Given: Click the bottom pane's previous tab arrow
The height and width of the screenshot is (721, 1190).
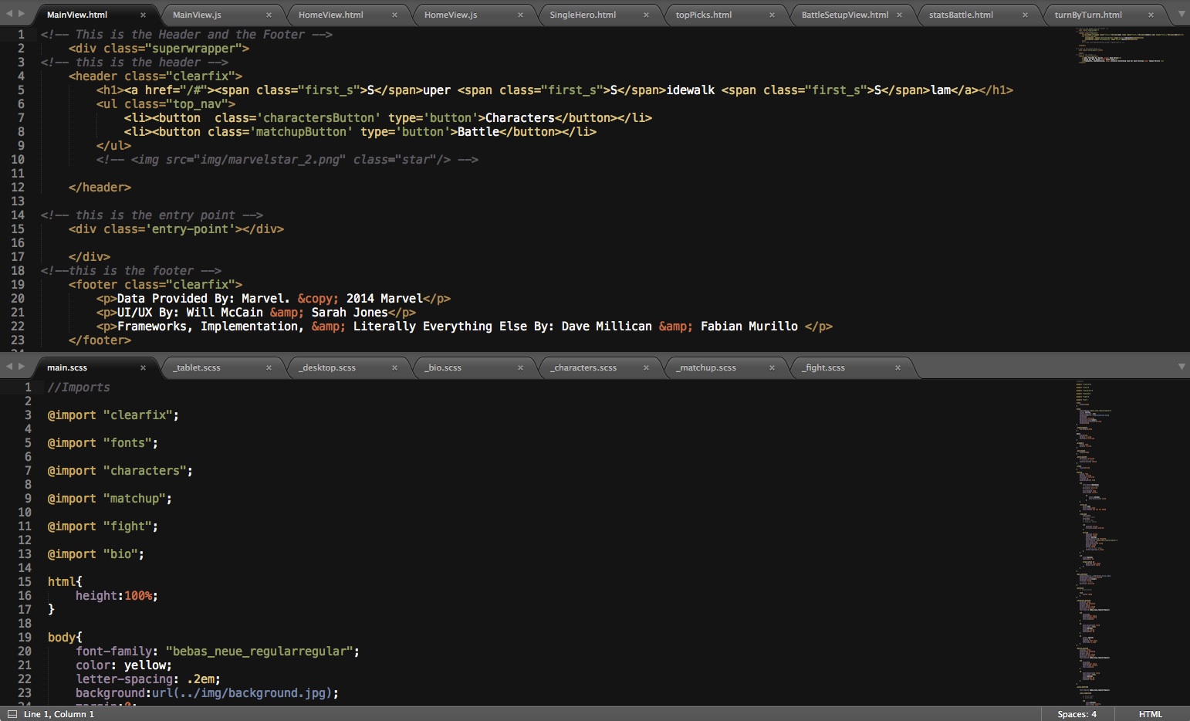Looking at the screenshot, I should 9,367.
